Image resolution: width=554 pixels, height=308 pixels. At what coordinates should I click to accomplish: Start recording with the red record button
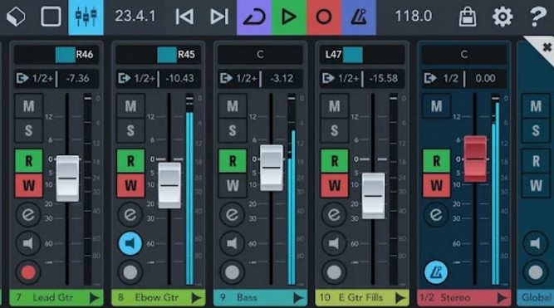click(x=324, y=17)
